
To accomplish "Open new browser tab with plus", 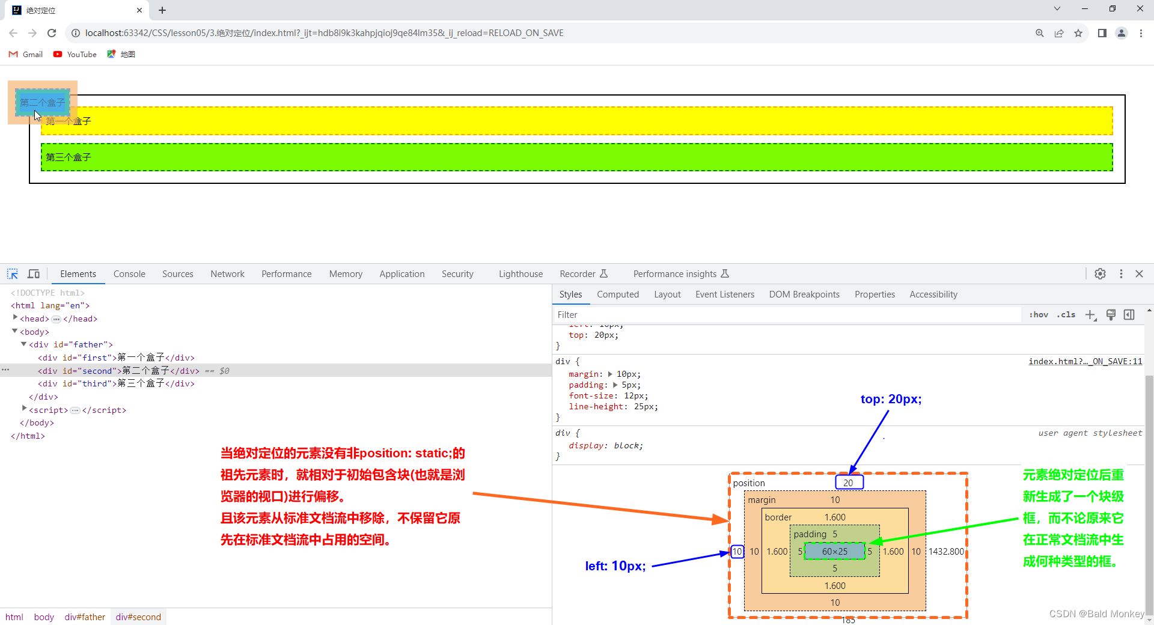I will pyautogui.click(x=162, y=10).
